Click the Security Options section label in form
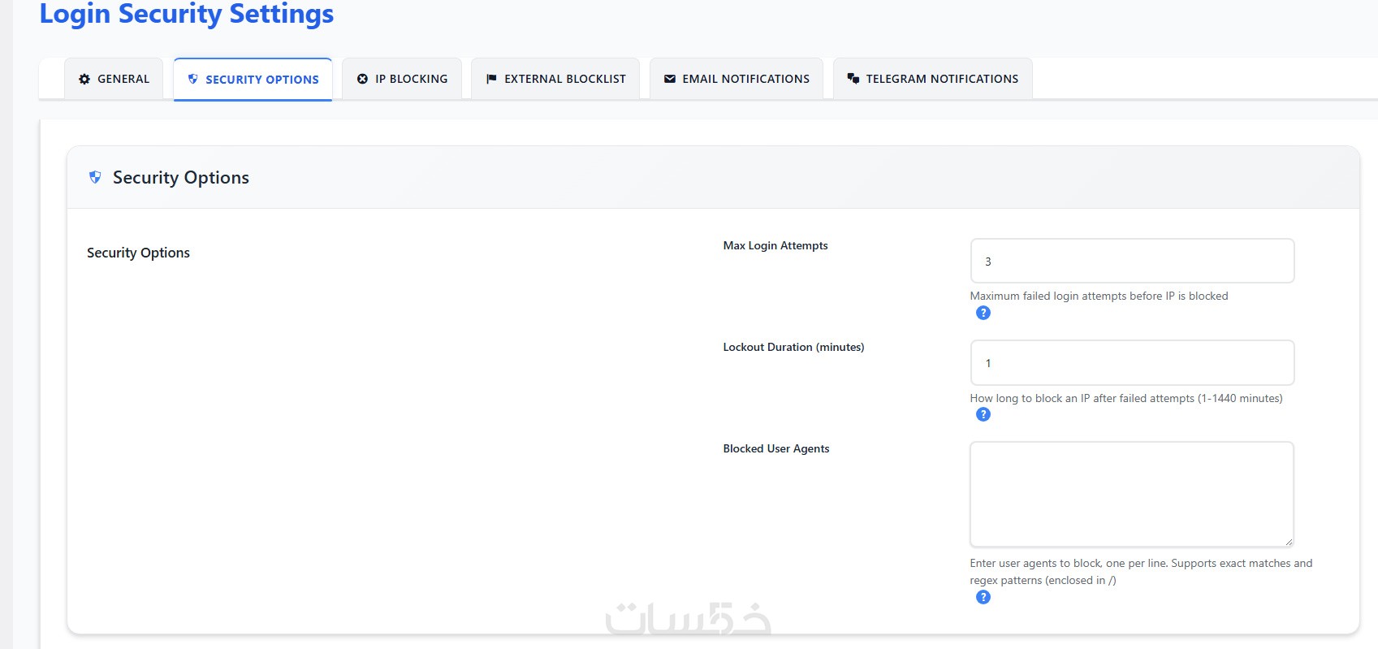Viewport: 1378px width, 649px height. 138,253
